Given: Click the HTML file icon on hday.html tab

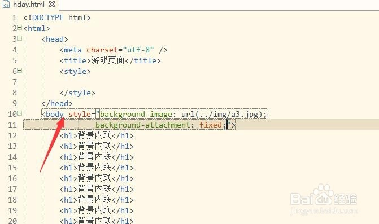Looking at the screenshot, I should [6, 5].
